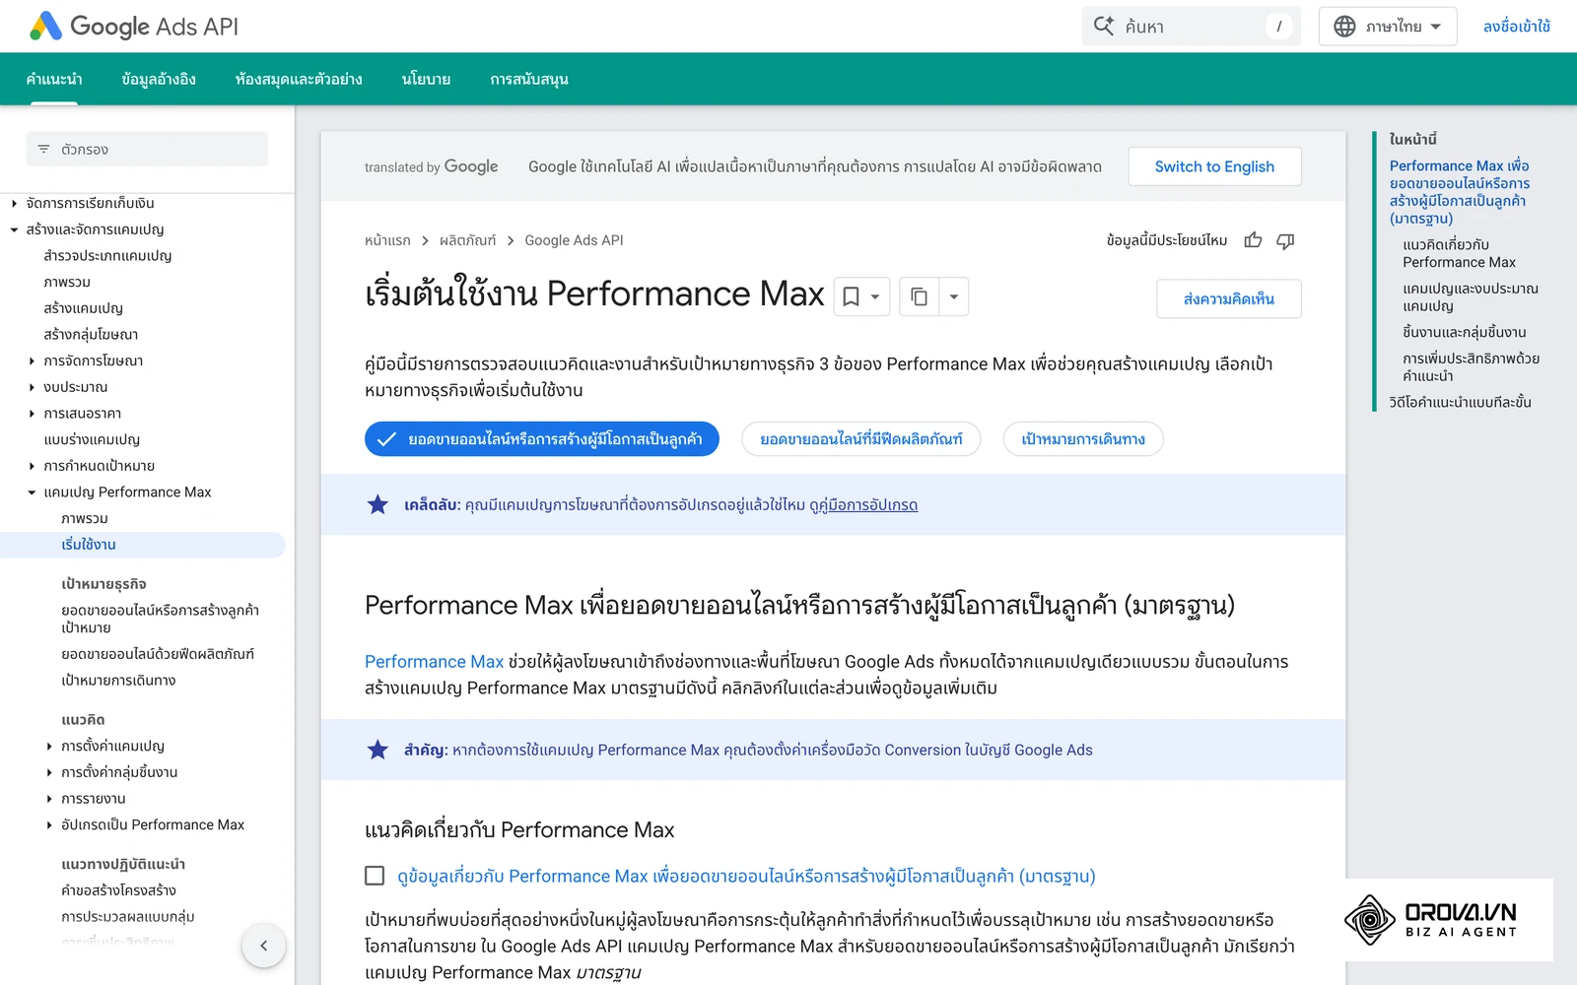This screenshot has width=1577, height=985.
Task: Click the thumbs down not helpful icon
Action: (1285, 240)
